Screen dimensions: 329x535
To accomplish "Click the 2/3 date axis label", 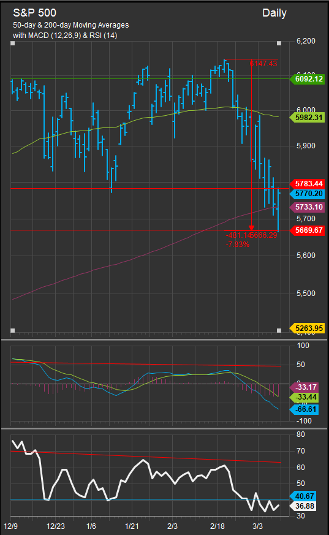I will 172,526.
